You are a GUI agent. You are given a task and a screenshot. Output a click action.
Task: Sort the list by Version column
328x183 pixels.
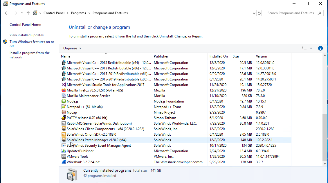pyautogui.click(x=273, y=56)
